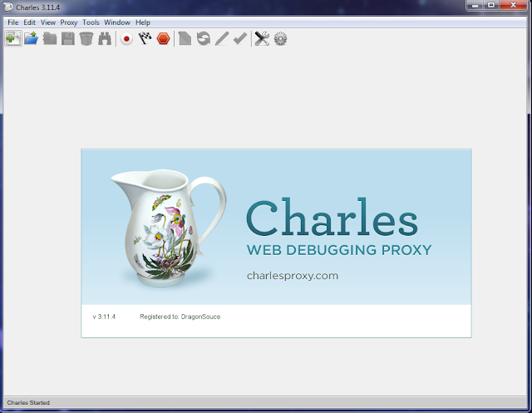Viewport: 532px width, 413px height.
Task: Minimize the Charles window
Action: [475, 5]
